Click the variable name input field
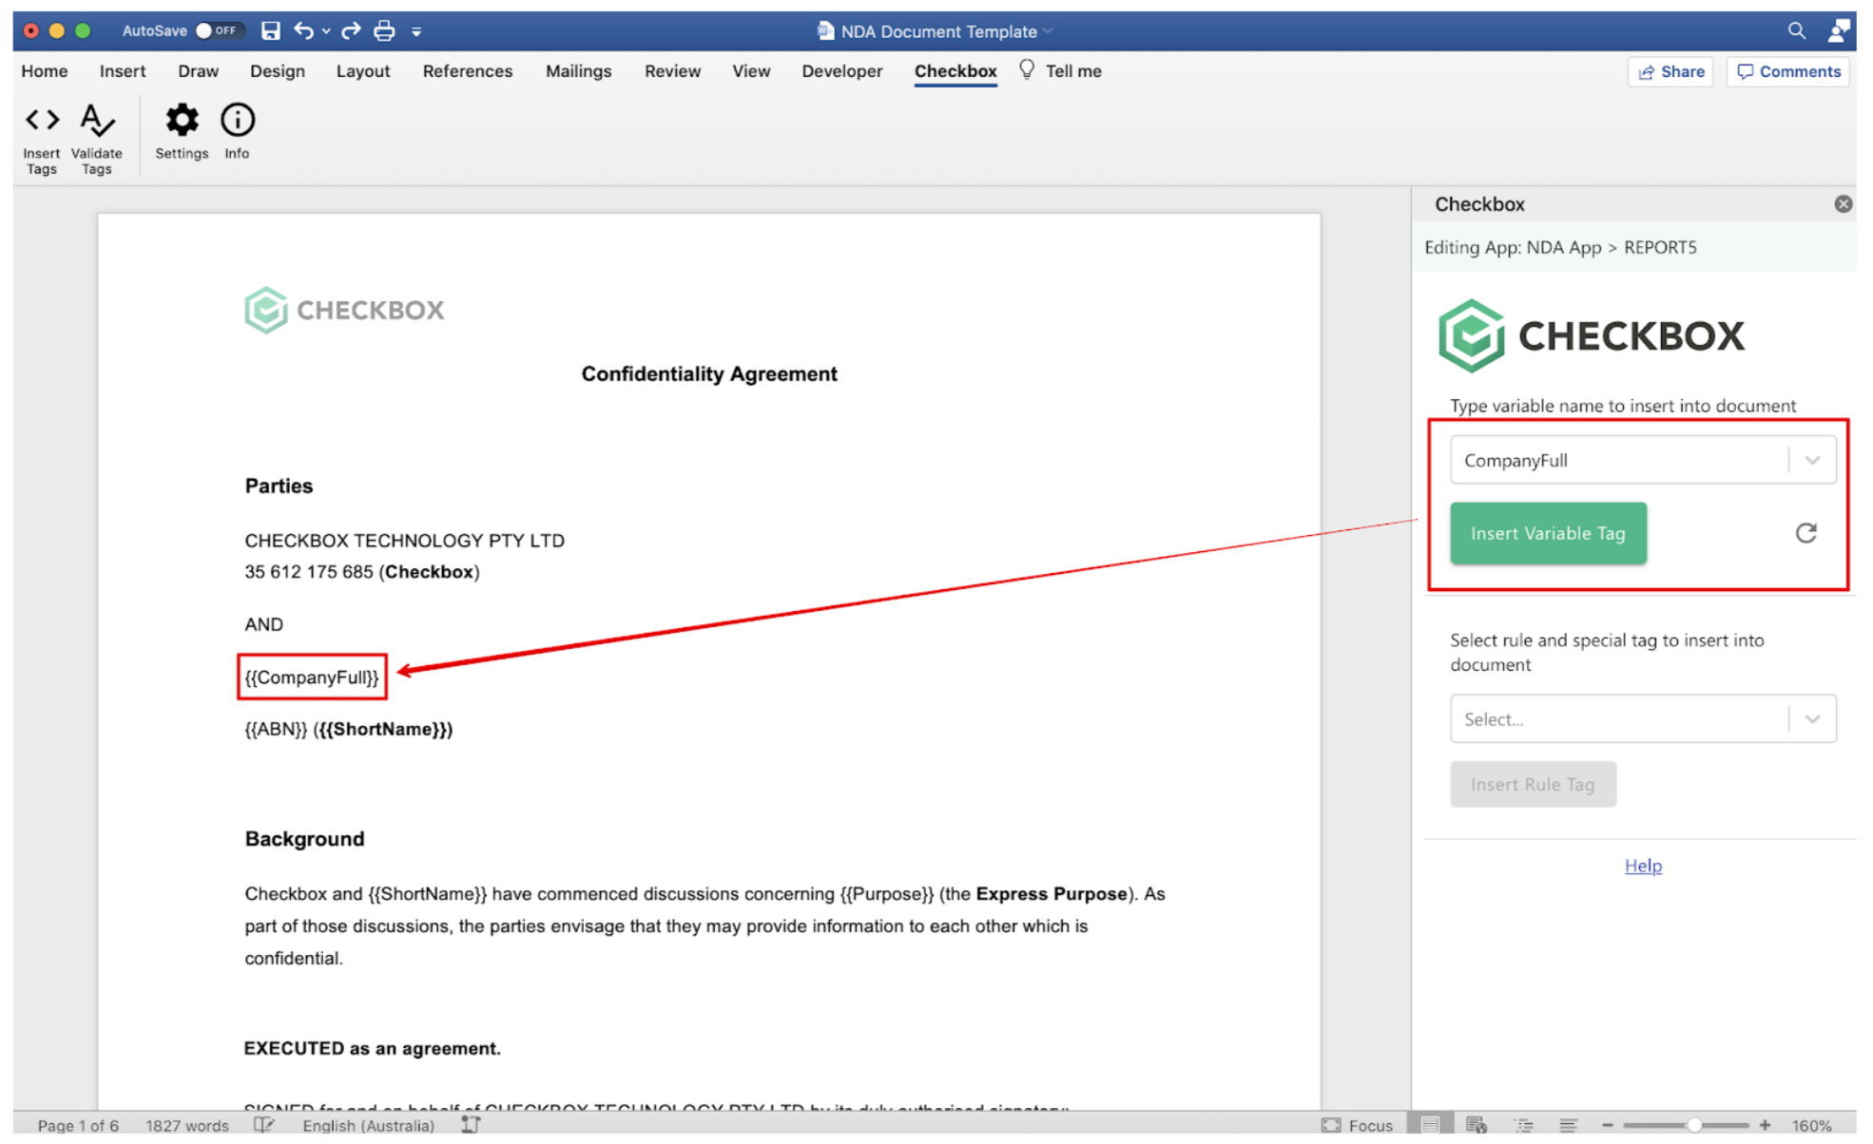Viewport: 1873px width, 1144px height. 1619,460
